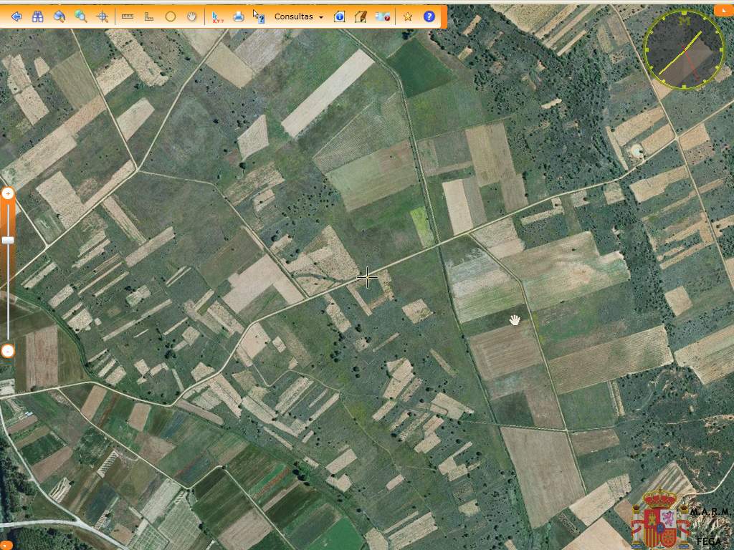
Task: Zoom in with the plus button
Action: coord(8,193)
